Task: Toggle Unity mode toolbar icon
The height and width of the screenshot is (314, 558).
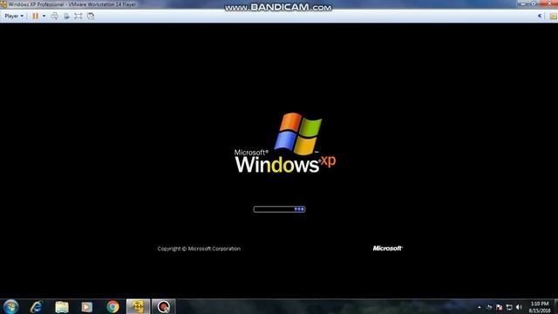Action: [91, 16]
